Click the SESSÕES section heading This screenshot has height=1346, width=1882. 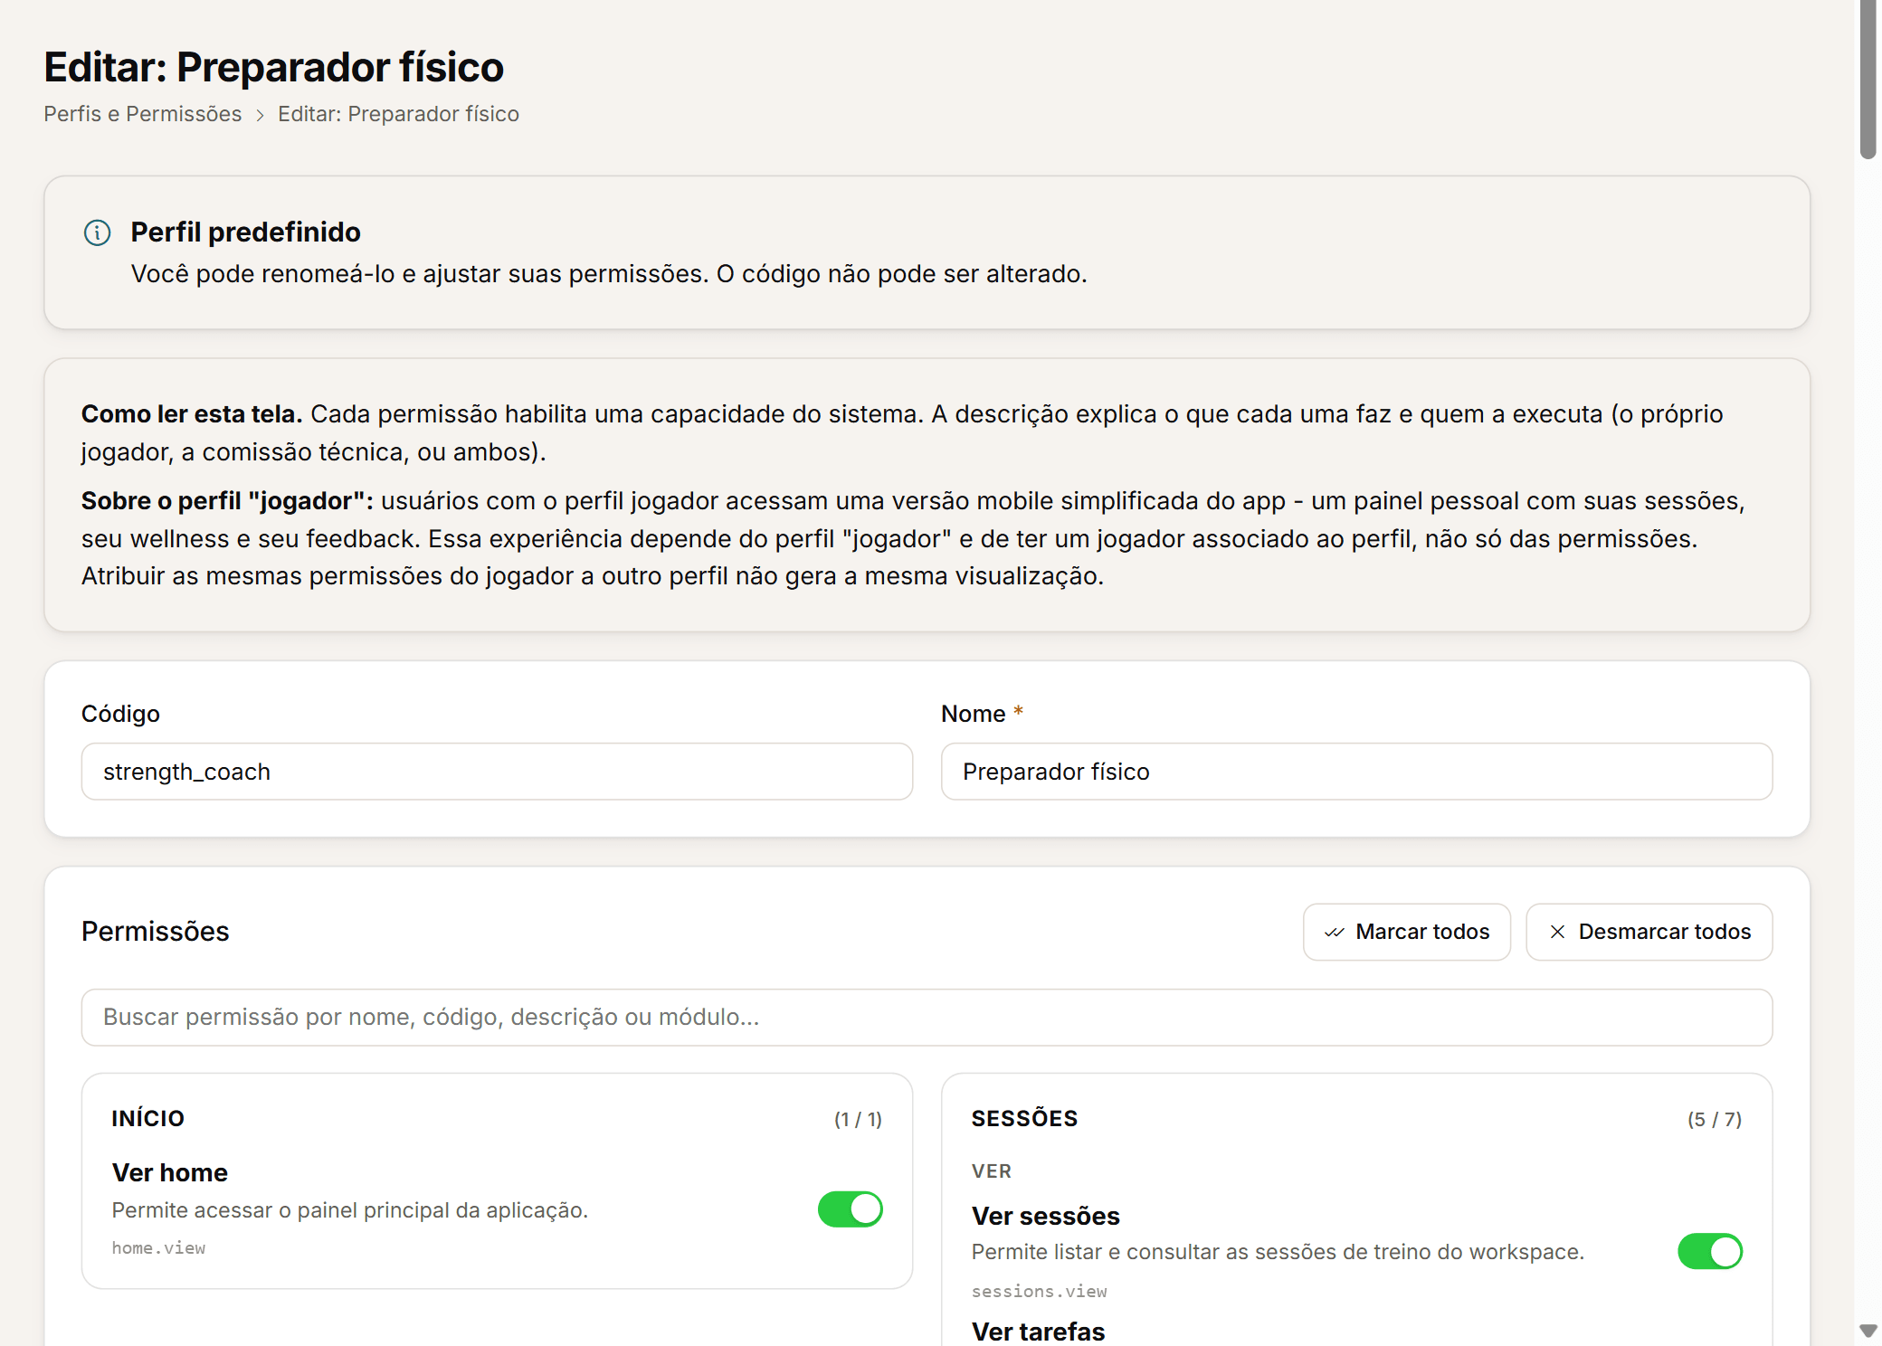[1024, 1119]
